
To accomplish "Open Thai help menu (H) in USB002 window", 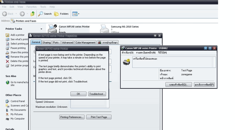I will [162, 53].
